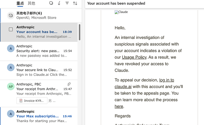Follow the log in to claude.ai link
Viewport: 204px width, 125px height.
pos(144,83)
